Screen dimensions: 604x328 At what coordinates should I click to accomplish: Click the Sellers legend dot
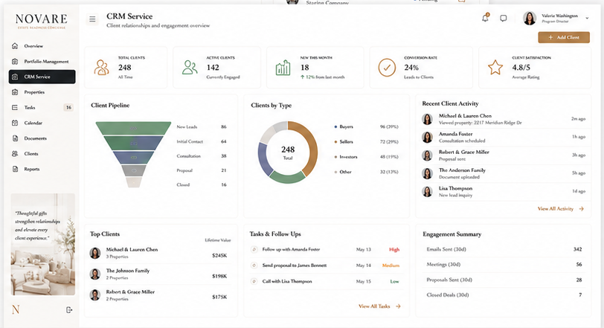[x=335, y=141]
